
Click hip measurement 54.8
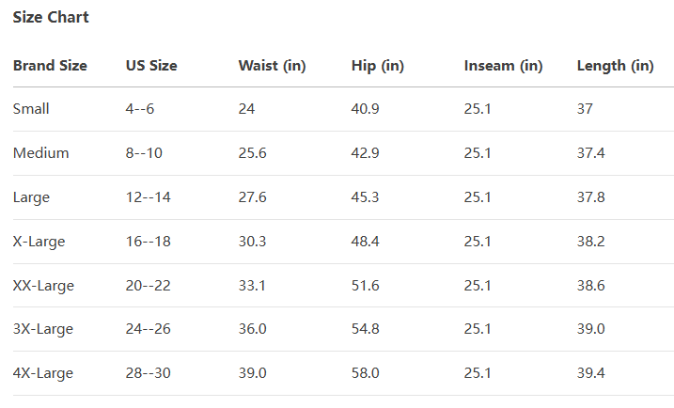click(x=365, y=329)
